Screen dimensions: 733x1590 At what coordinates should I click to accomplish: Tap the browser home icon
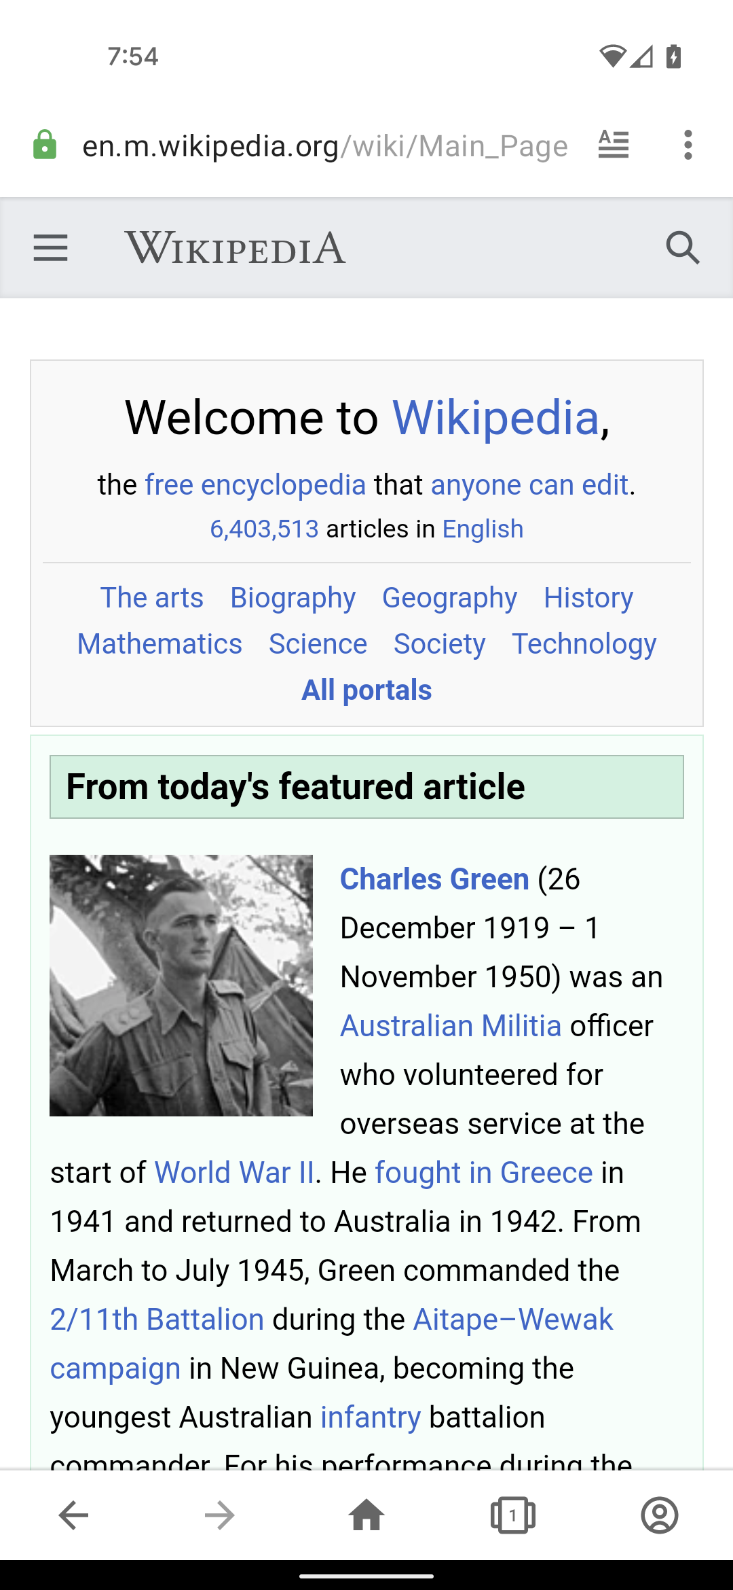(x=366, y=1515)
